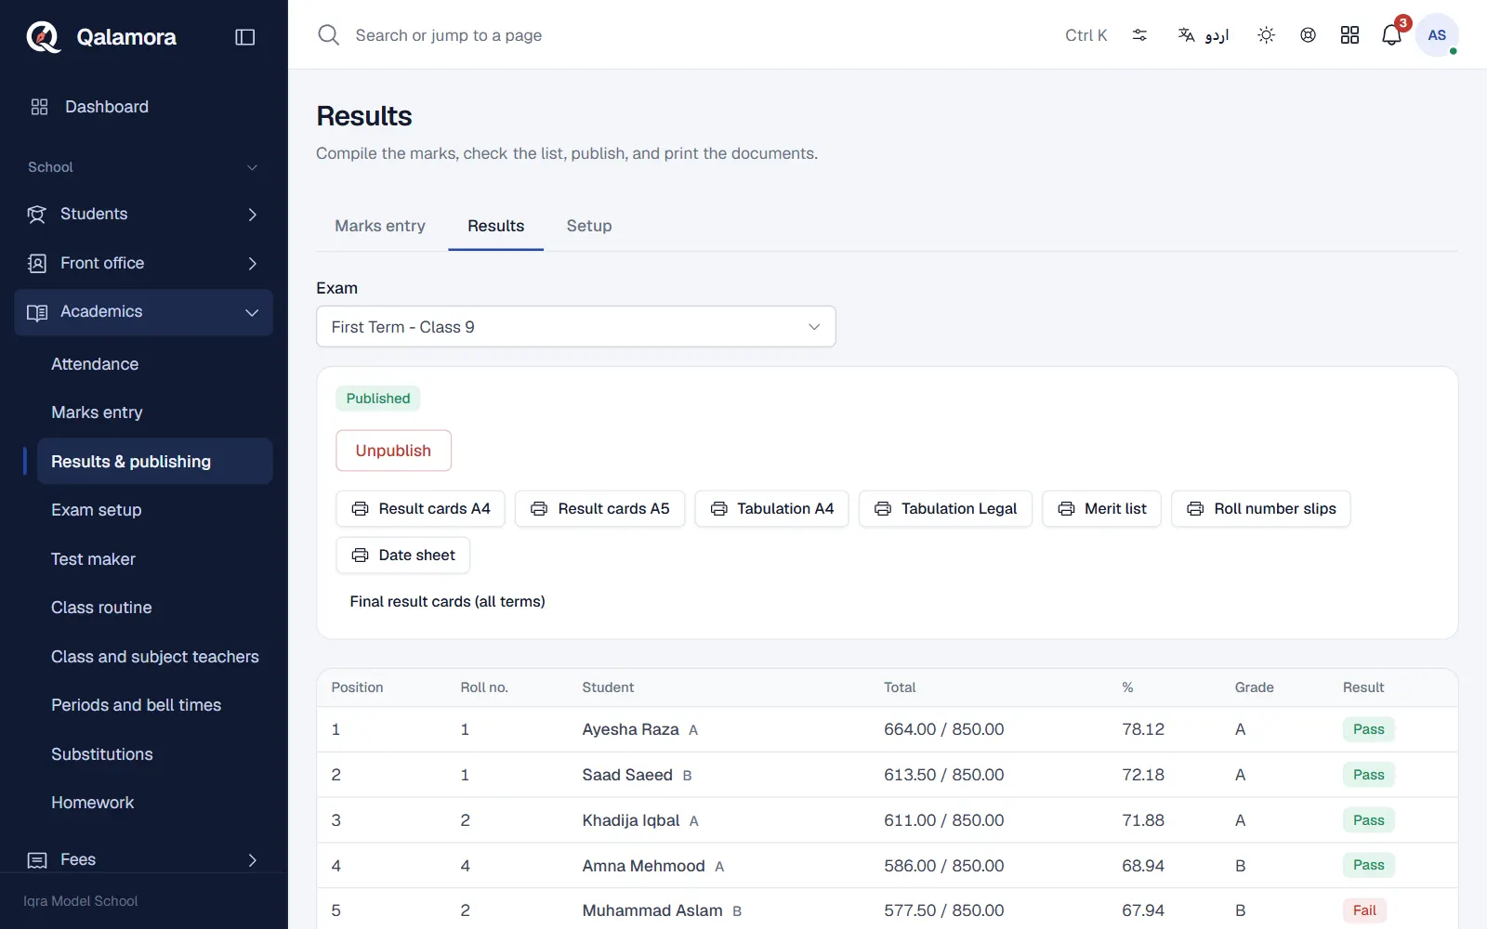The height and width of the screenshot is (929, 1487).
Task: Print the Date sheet
Action: click(x=402, y=556)
